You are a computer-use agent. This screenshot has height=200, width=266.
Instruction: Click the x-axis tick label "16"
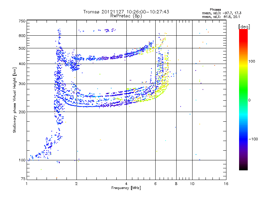click(226, 184)
